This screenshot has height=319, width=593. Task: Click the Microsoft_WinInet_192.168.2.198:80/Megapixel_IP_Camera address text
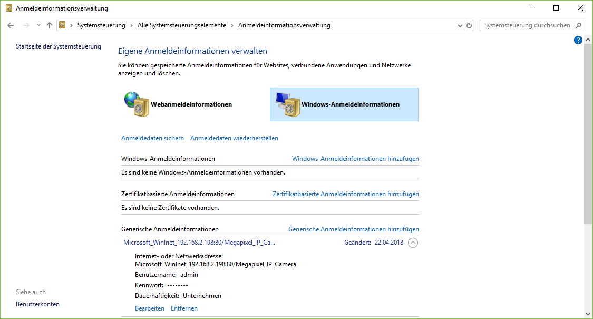216,264
